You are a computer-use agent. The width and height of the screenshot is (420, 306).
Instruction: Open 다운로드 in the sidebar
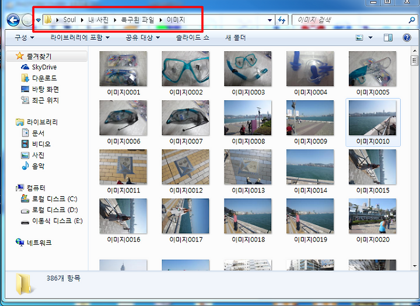pos(44,78)
